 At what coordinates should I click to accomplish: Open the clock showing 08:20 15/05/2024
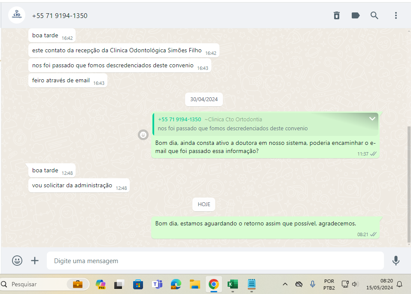tap(379, 284)
